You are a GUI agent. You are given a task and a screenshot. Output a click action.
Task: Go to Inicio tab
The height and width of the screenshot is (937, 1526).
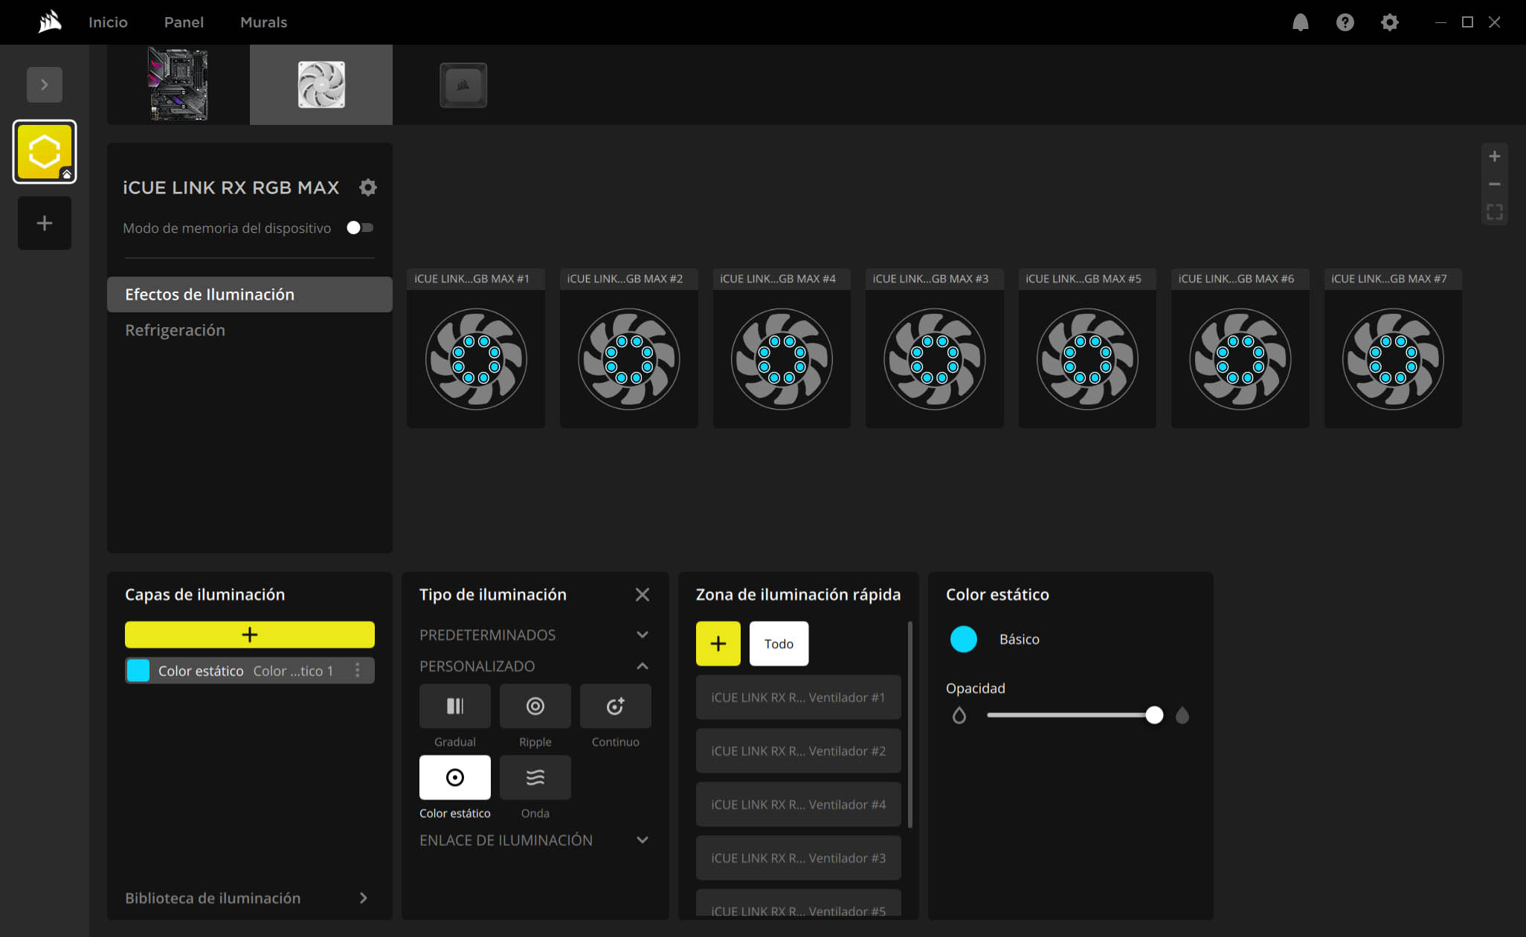[x=108, y=22]
